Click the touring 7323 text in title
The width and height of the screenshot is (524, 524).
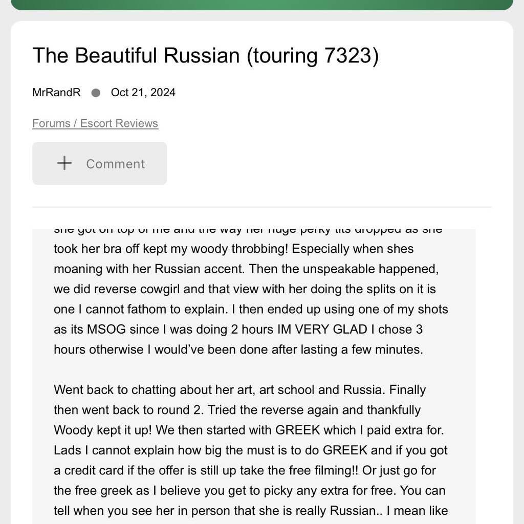313,55
